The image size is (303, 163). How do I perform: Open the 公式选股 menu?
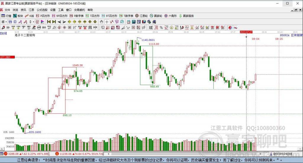click(x=42, y=10)
